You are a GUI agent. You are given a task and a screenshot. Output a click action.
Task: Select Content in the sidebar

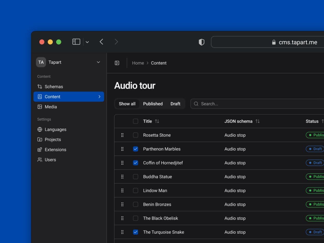pyautogui.click(x=69, y=97)
